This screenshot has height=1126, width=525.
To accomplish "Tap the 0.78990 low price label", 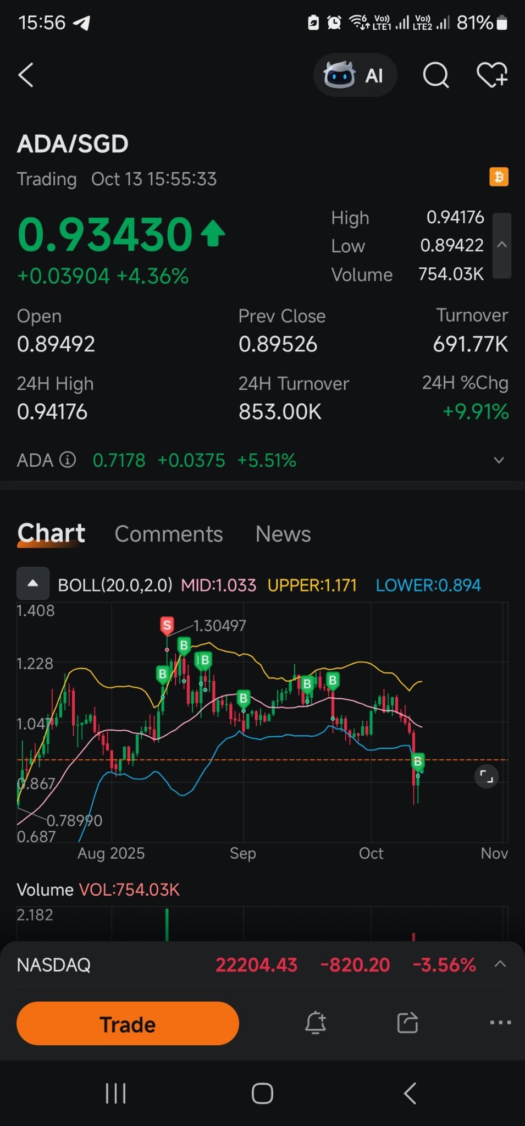I will pyautogui.click(x=74, y=821).
